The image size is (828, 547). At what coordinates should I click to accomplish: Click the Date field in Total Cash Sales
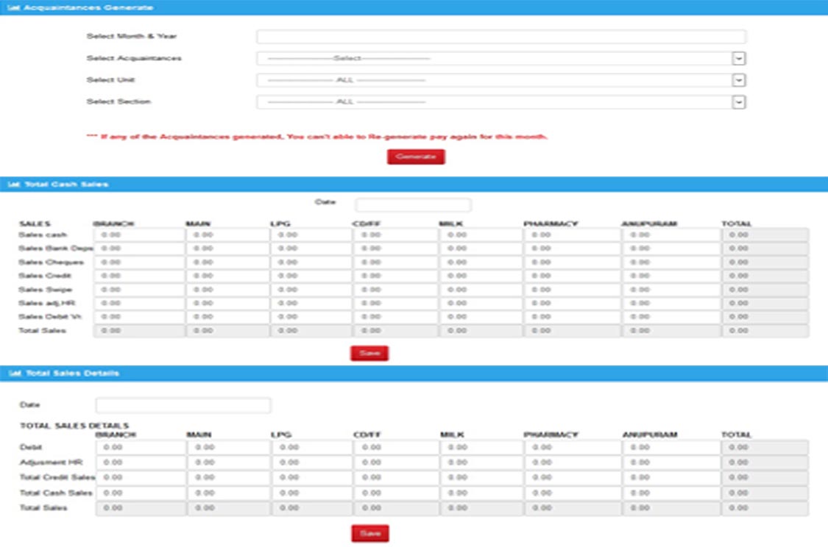(413, 205)
